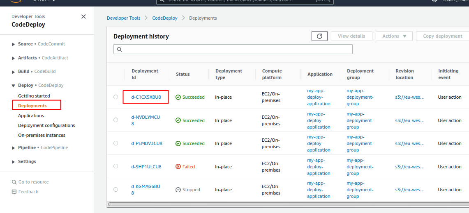Click the CodeDeploy breadcrumb link
Image resolution: width=469 pixels, height=213 pixels.
tap(165, 18)
